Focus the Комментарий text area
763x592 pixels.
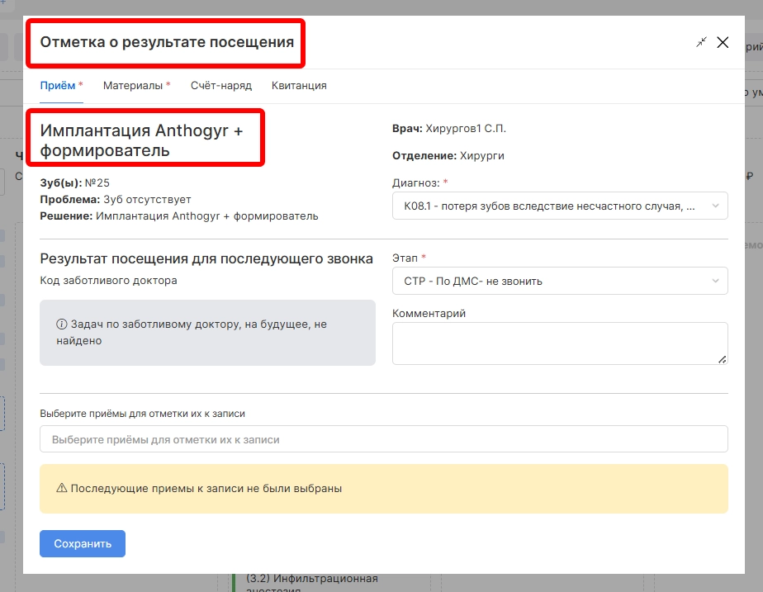coord(559,343)
